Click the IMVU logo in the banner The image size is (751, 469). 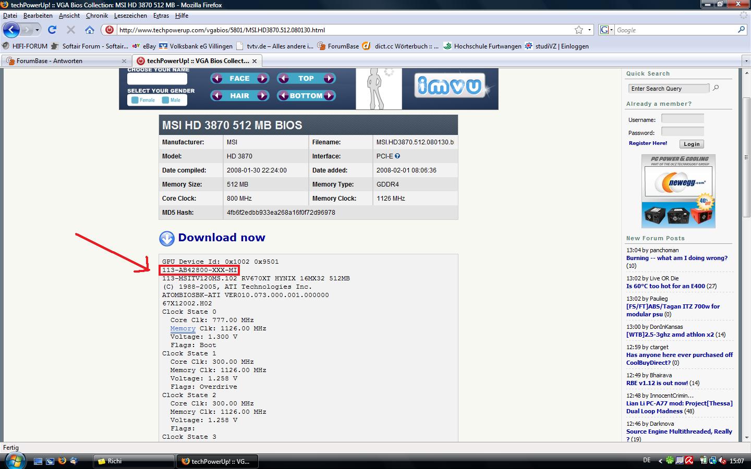450,86
